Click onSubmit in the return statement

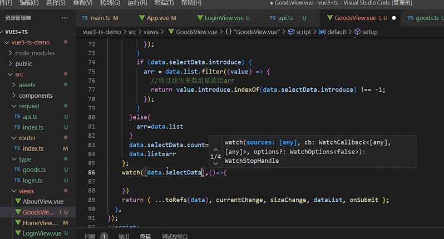(364, 200)
